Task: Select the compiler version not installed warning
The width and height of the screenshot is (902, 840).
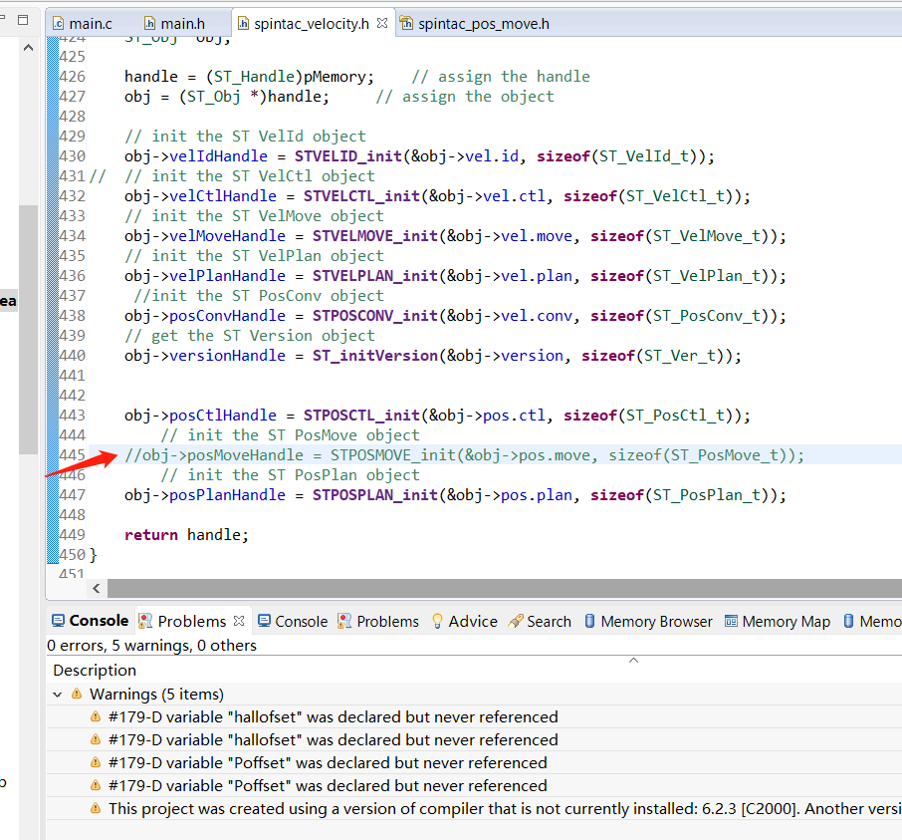Action: (x=474, y=809)
